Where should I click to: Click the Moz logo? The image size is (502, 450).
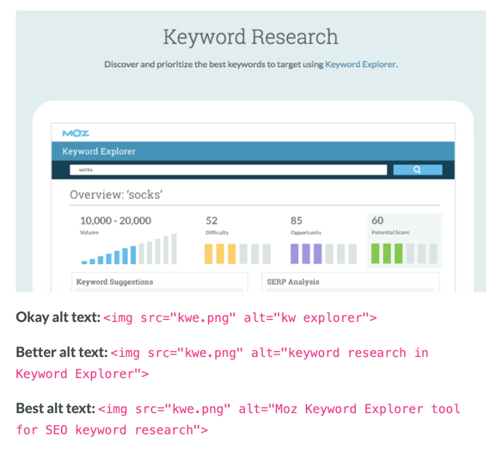coord(76,133)
